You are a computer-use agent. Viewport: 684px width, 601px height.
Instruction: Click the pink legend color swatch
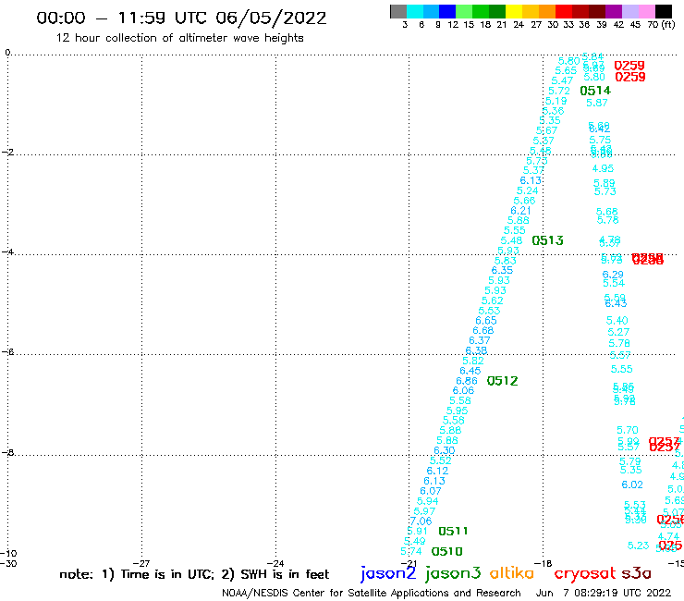(646, 11)
